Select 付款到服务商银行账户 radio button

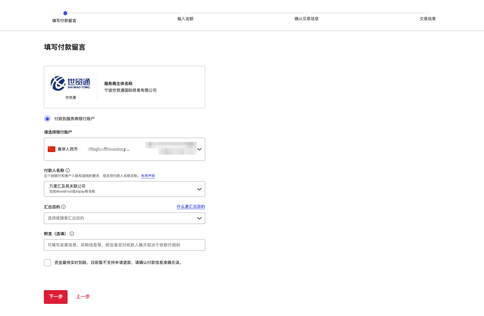click(x=47, y=119)
